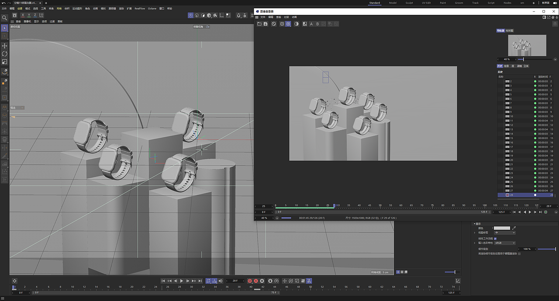The height and width of the screenshot is (301, 559).
Task: Open the 比较 menu in Picture Viewer
Action: [286, 17]
